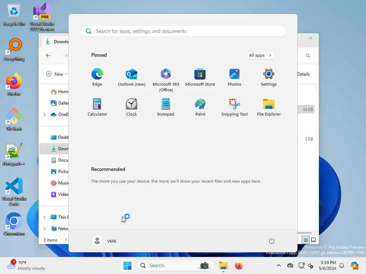The width and height of the screenshot is (366, 274).
Task: Open the clock and date flyout
Action: click(x=328, y=265)
